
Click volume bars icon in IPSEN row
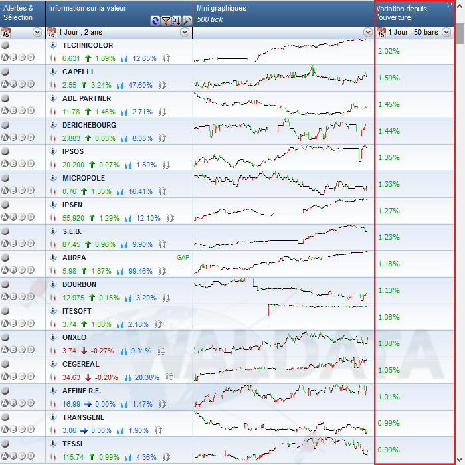tap(128, 219)
